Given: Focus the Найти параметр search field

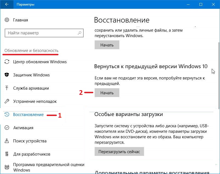Looking at the screenshot, I should pyautogui.click(x=44, y=33).
